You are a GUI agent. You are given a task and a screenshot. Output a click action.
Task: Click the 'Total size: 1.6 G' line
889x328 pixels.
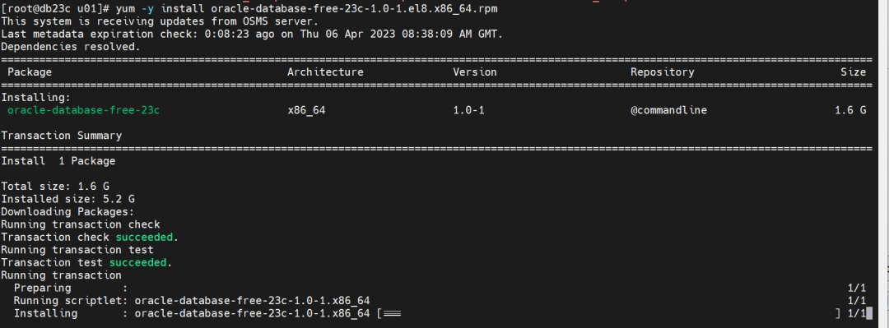[55, 187]
